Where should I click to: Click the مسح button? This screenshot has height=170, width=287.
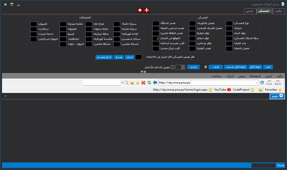119,57
